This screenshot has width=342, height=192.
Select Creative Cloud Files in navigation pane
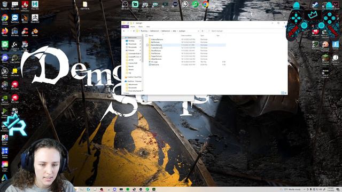click(x=133, y=77)
